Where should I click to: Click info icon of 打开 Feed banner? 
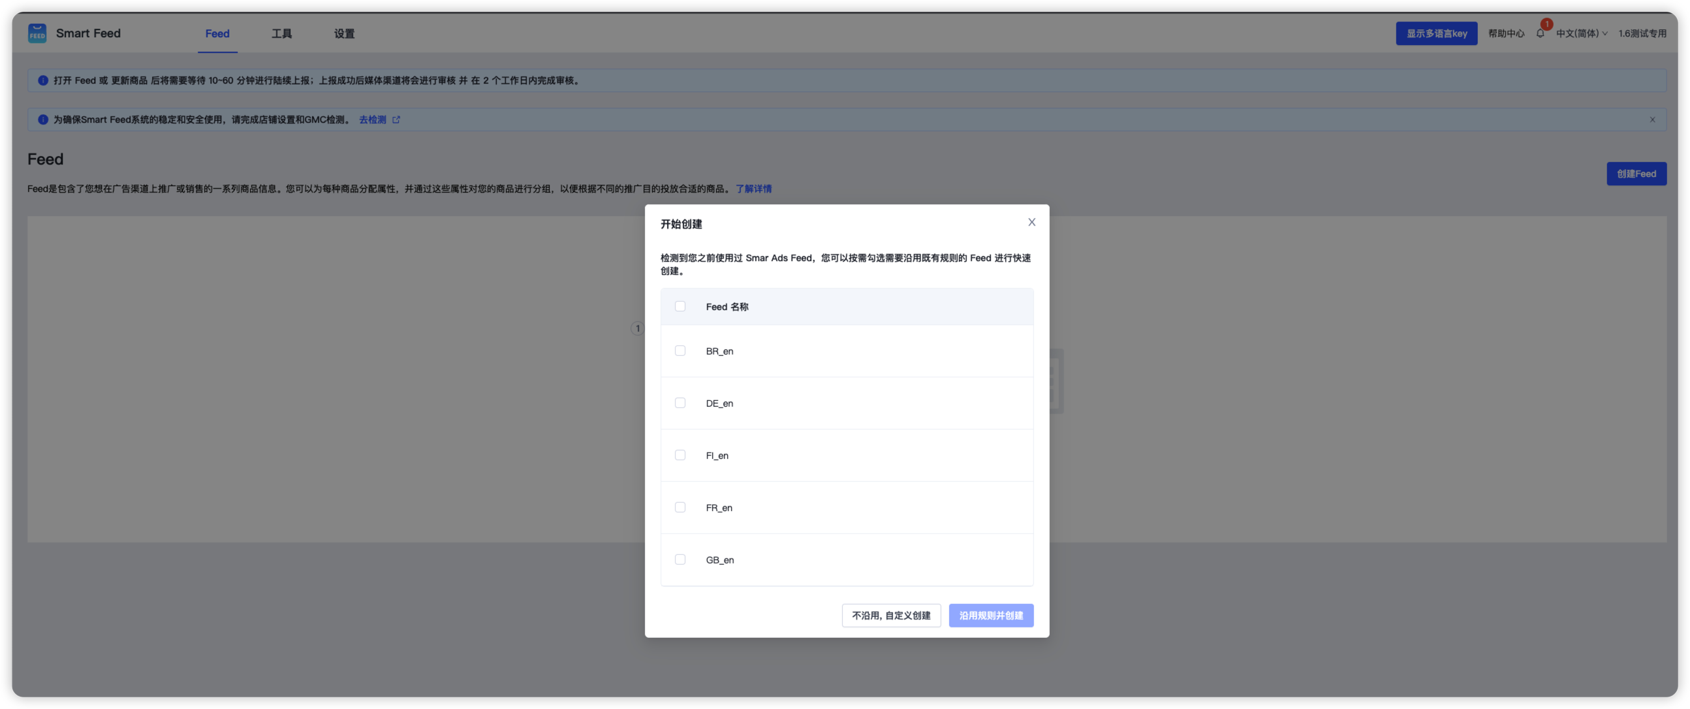pyautogui.click(x=43, y=80)
